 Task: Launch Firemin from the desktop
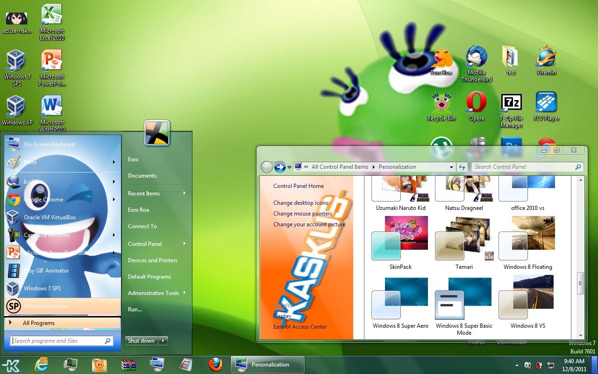pyautogui.click(x=546, y=61)
